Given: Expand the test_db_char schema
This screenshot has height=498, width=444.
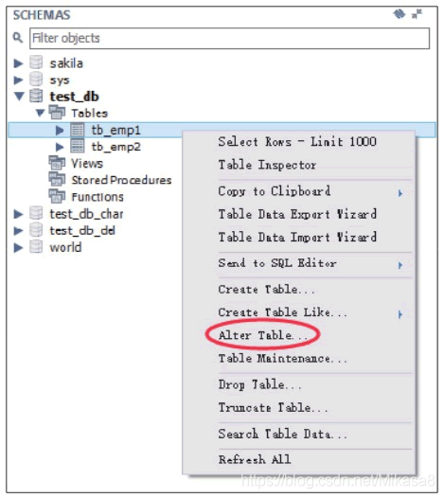Looking at the screenshot, I should point(18,214).
